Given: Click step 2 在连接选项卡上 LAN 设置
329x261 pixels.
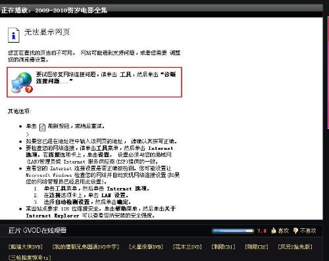Looking at the screenshot, I should click(x=81, y=195).
